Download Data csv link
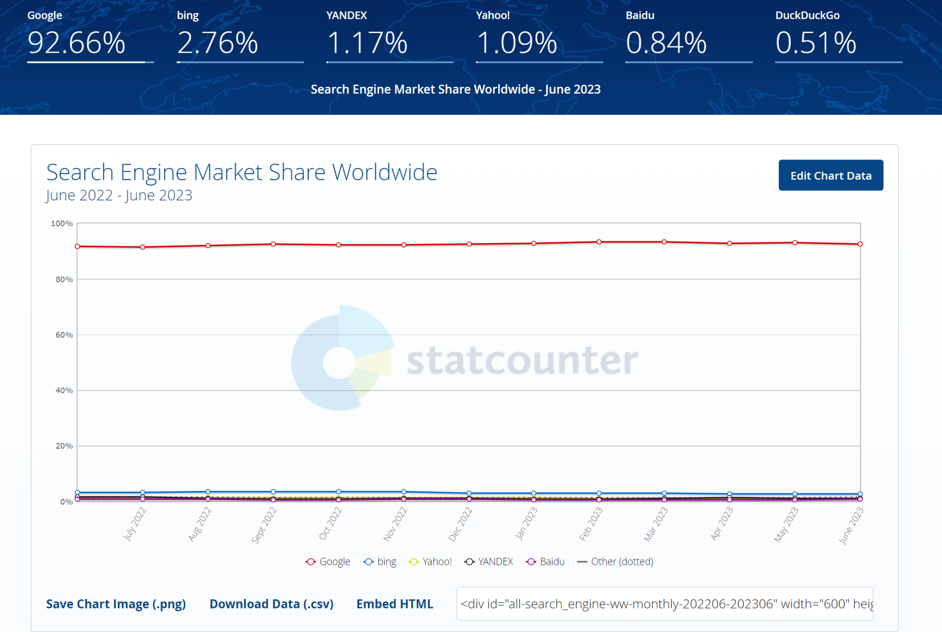 (x=271, y=604)
